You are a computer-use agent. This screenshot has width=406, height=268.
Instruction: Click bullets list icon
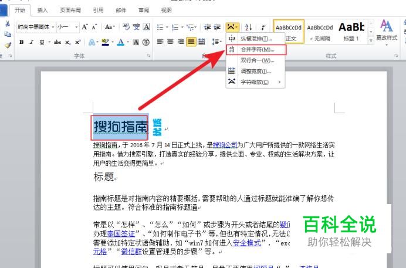(x=160, y=27)
